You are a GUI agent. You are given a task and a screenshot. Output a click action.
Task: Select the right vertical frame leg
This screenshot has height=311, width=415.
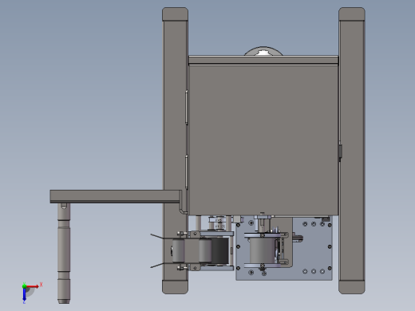352,150
